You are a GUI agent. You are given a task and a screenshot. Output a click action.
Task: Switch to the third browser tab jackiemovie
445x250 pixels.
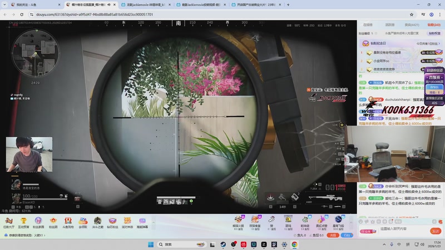coord(146,4)
